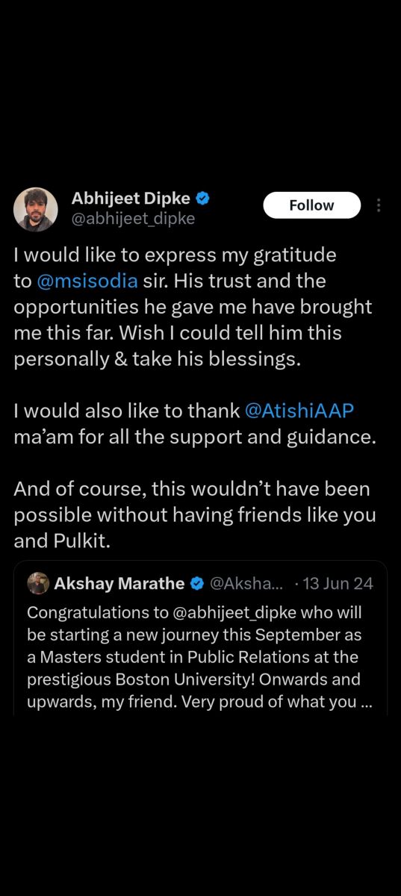Tap the gratitude paragraph of the post
The width and height of the screenshot is (401, 896).
pos(193,307)
